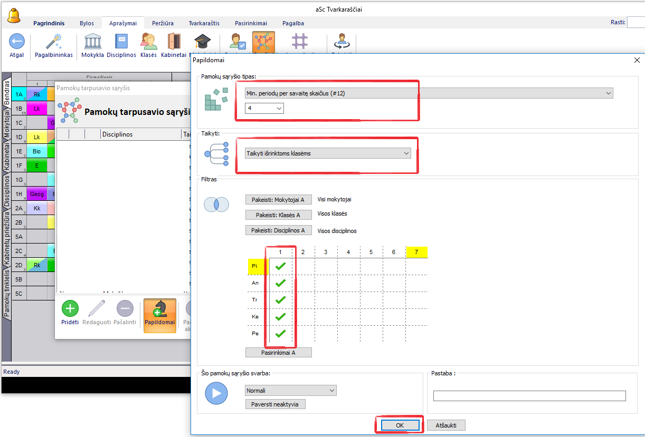This screenshot has width=645, height=437.
Task: Uncheck Monday (Pi) period 1 checkmark
Action: click(280, 266)
